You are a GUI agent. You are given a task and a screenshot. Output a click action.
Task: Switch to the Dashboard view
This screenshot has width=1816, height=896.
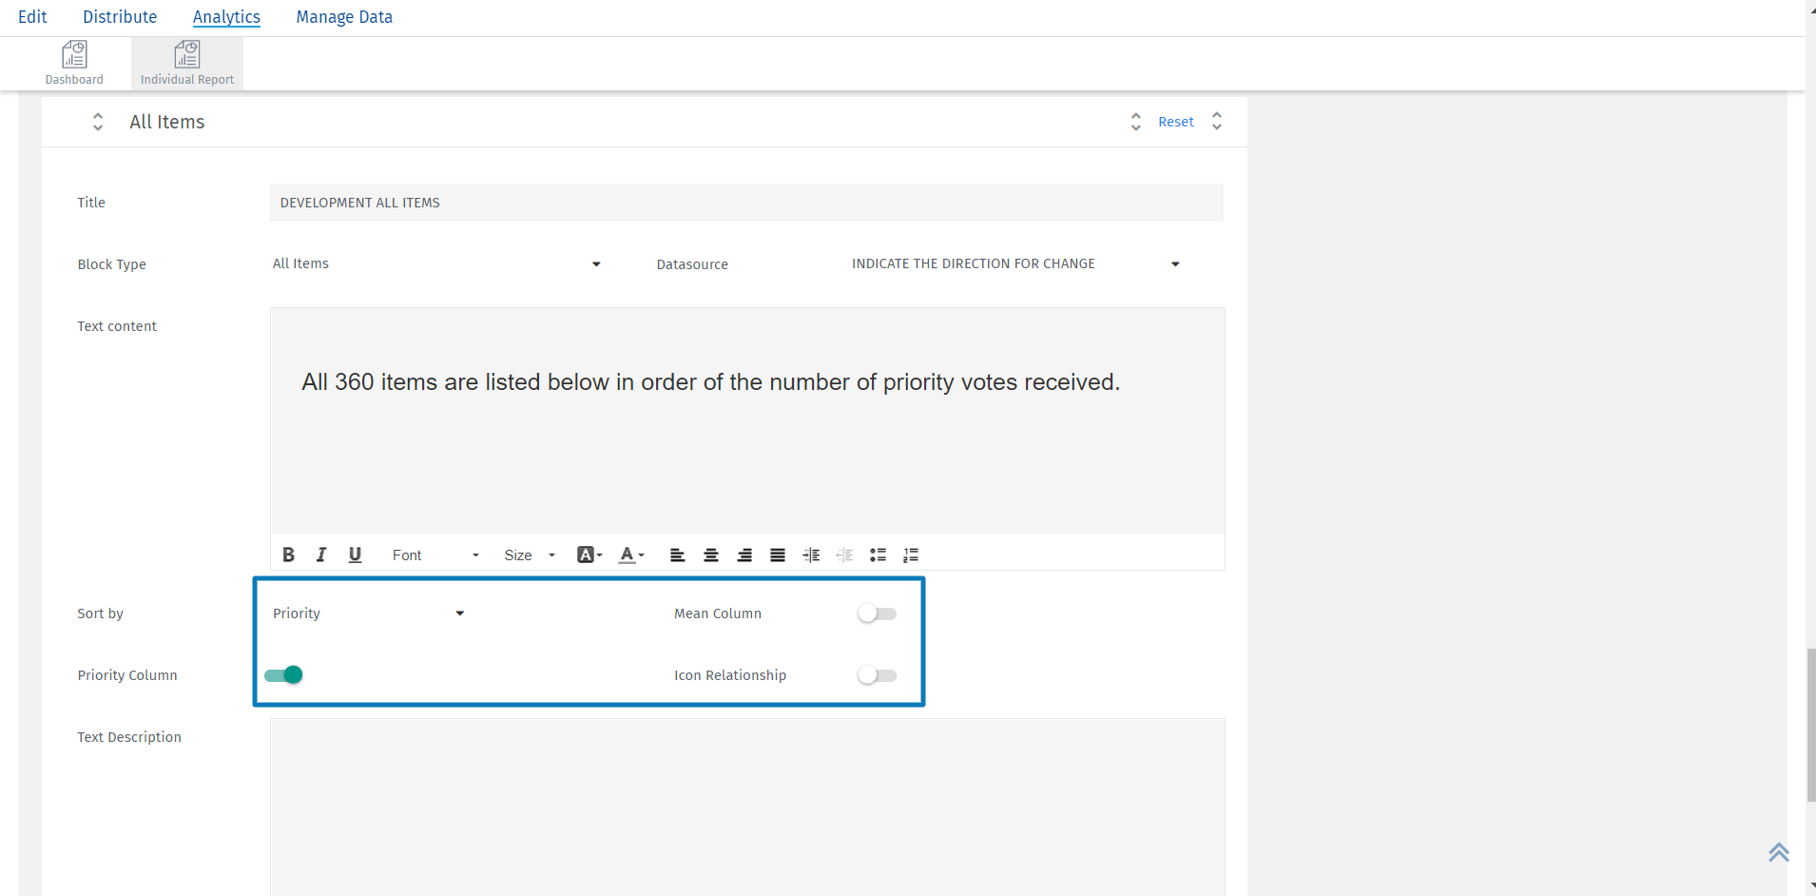[74, 61]
